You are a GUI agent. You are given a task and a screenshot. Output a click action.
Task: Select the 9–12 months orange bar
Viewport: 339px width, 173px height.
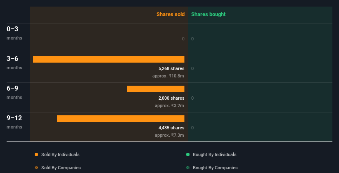point(121,119)
